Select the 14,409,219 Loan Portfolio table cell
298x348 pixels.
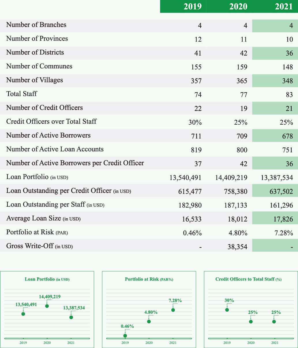point(231,177)
